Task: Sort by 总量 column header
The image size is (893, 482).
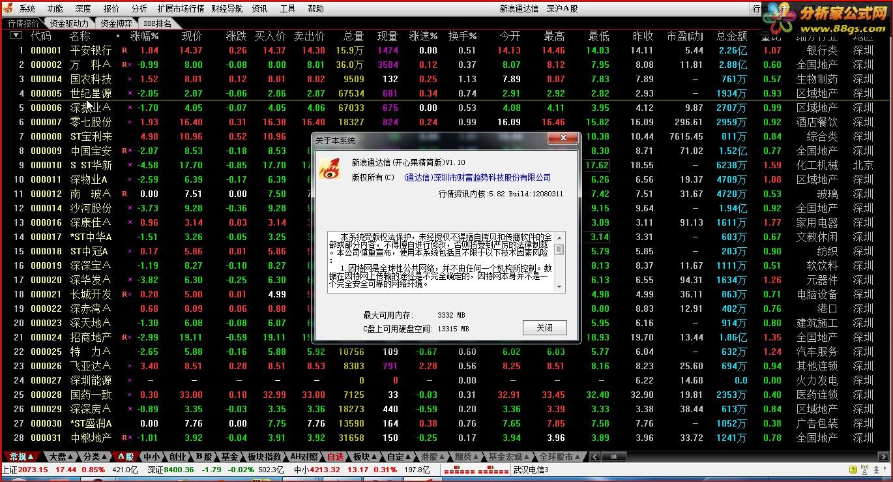Action: tap(353, 36)
